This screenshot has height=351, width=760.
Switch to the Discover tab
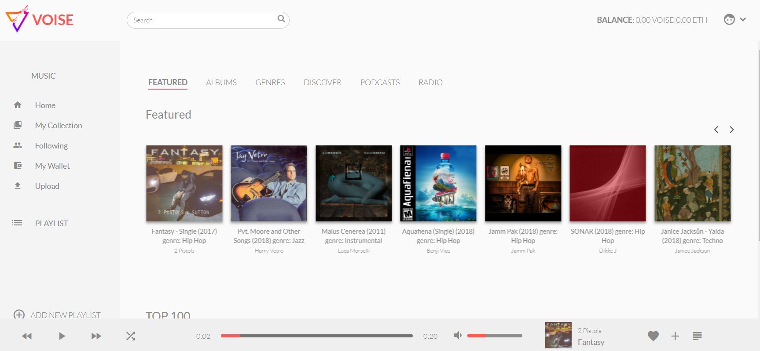pos(323,83)
